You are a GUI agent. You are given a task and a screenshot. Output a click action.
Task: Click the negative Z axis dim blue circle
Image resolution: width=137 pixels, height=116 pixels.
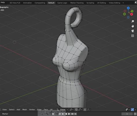coord(128,17)
